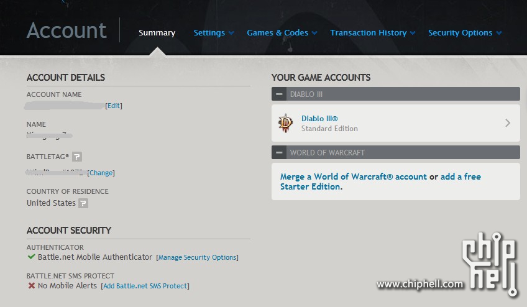Click the Account heading title
The height and width of the screenshot is (307, 527).
point(66,30)
